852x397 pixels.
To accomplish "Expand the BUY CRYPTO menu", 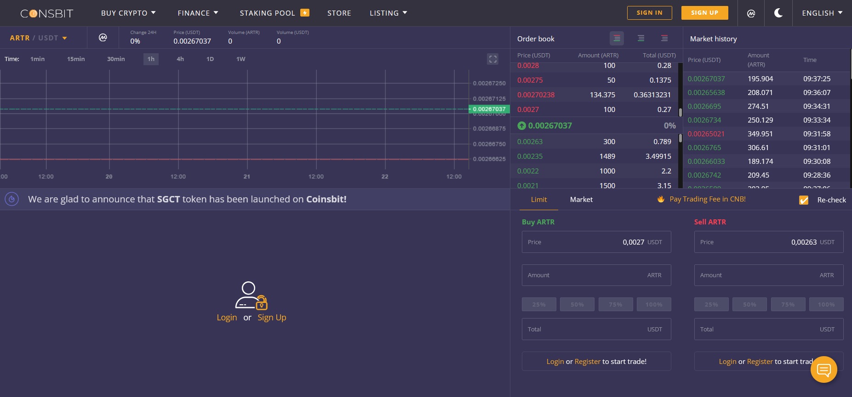I will coord(128,13).
